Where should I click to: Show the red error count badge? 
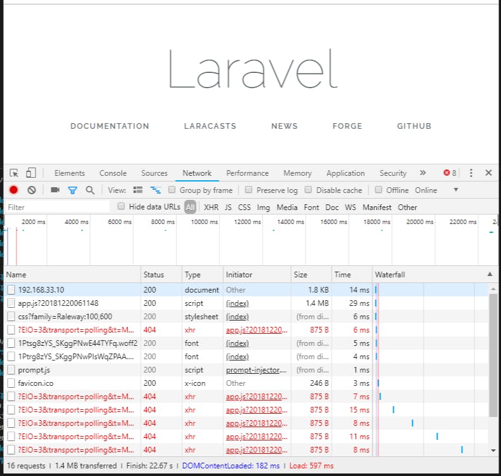450,173
